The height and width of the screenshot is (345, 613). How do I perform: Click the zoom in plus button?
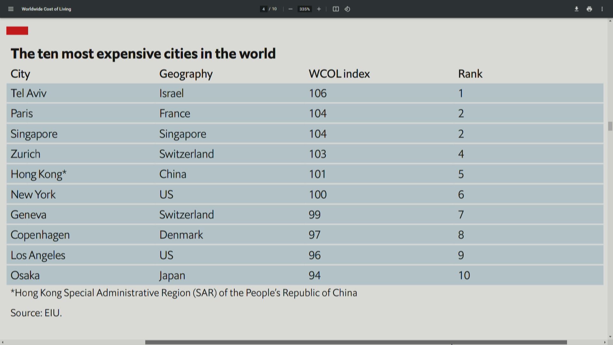(319, 9)
